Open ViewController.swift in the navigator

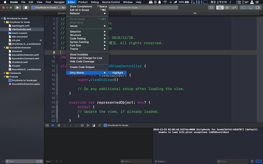(x=21, y=29)
